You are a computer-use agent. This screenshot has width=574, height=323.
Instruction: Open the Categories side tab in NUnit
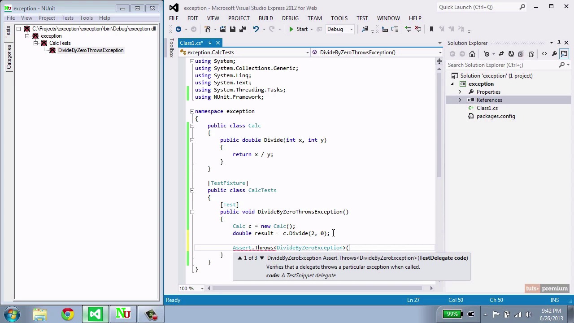(x=9, y=57)
